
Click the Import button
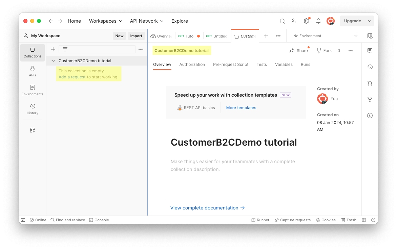point(136,36)
